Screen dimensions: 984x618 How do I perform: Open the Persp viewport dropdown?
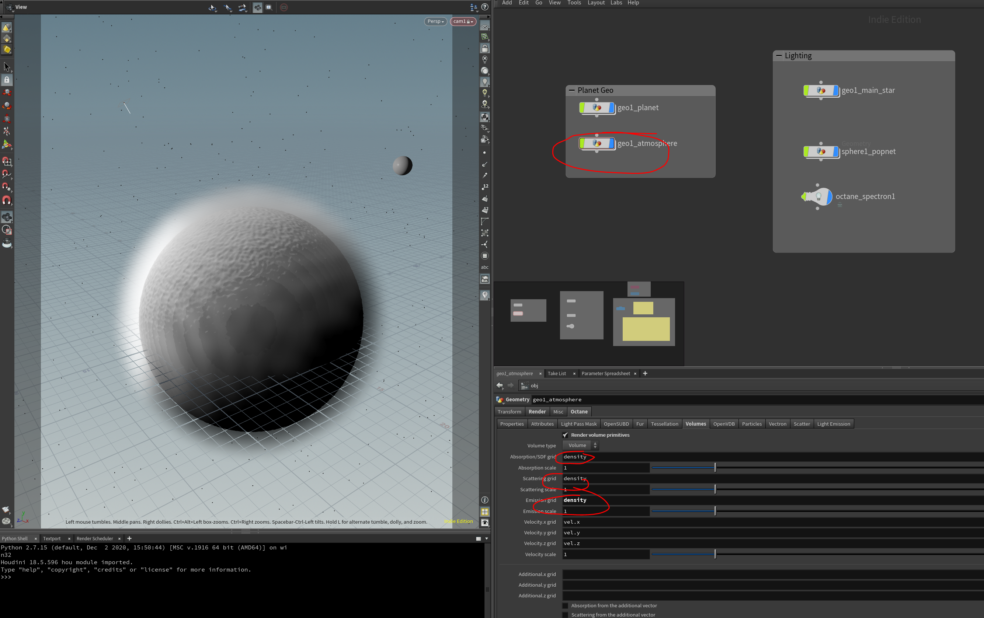click(435, 21)
